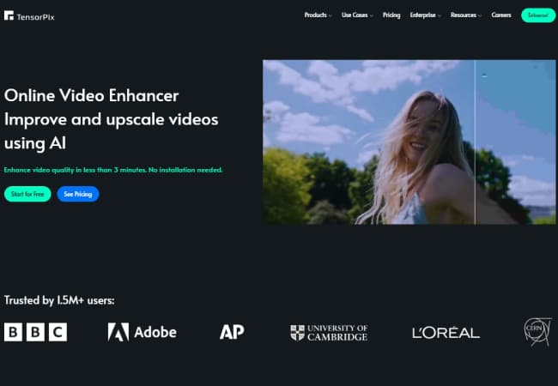Select the Adobe logo
This screenshot has height=386, width=558.
[142, 332]
